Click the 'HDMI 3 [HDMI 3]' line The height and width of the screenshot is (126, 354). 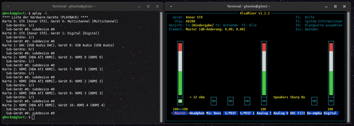click(52, 93)
